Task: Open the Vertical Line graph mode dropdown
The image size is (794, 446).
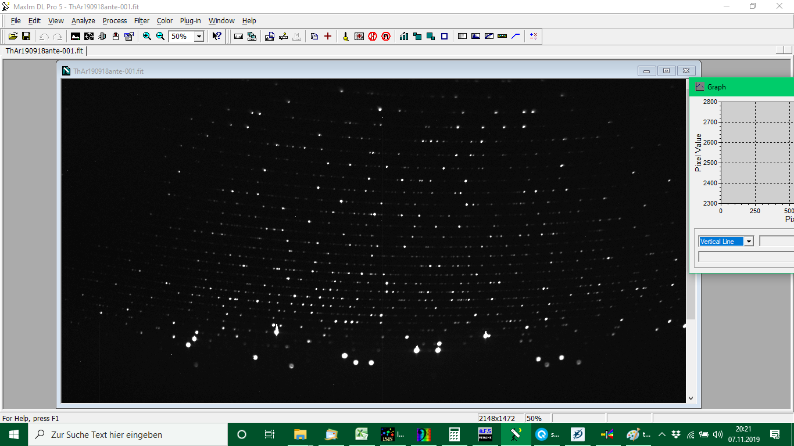Action: (749, 242)
